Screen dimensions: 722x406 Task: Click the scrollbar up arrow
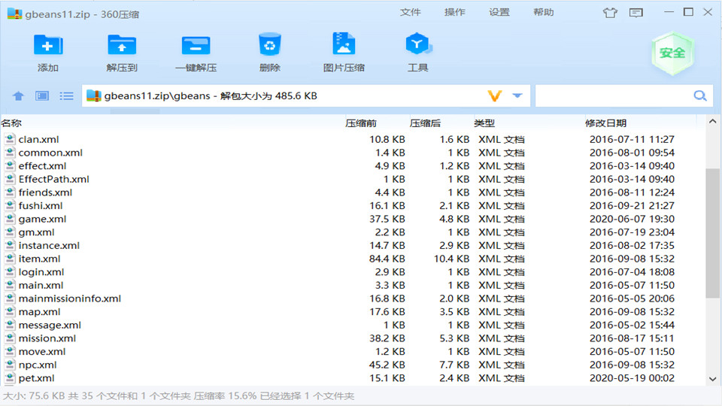coord(712,122)
